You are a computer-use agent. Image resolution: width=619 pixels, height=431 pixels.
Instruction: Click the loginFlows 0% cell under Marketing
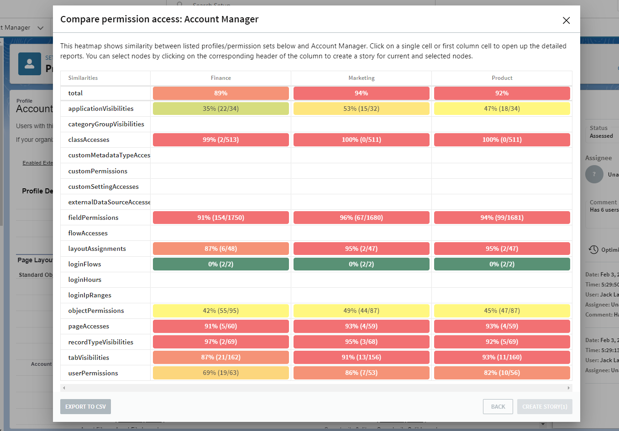[361, 264]
